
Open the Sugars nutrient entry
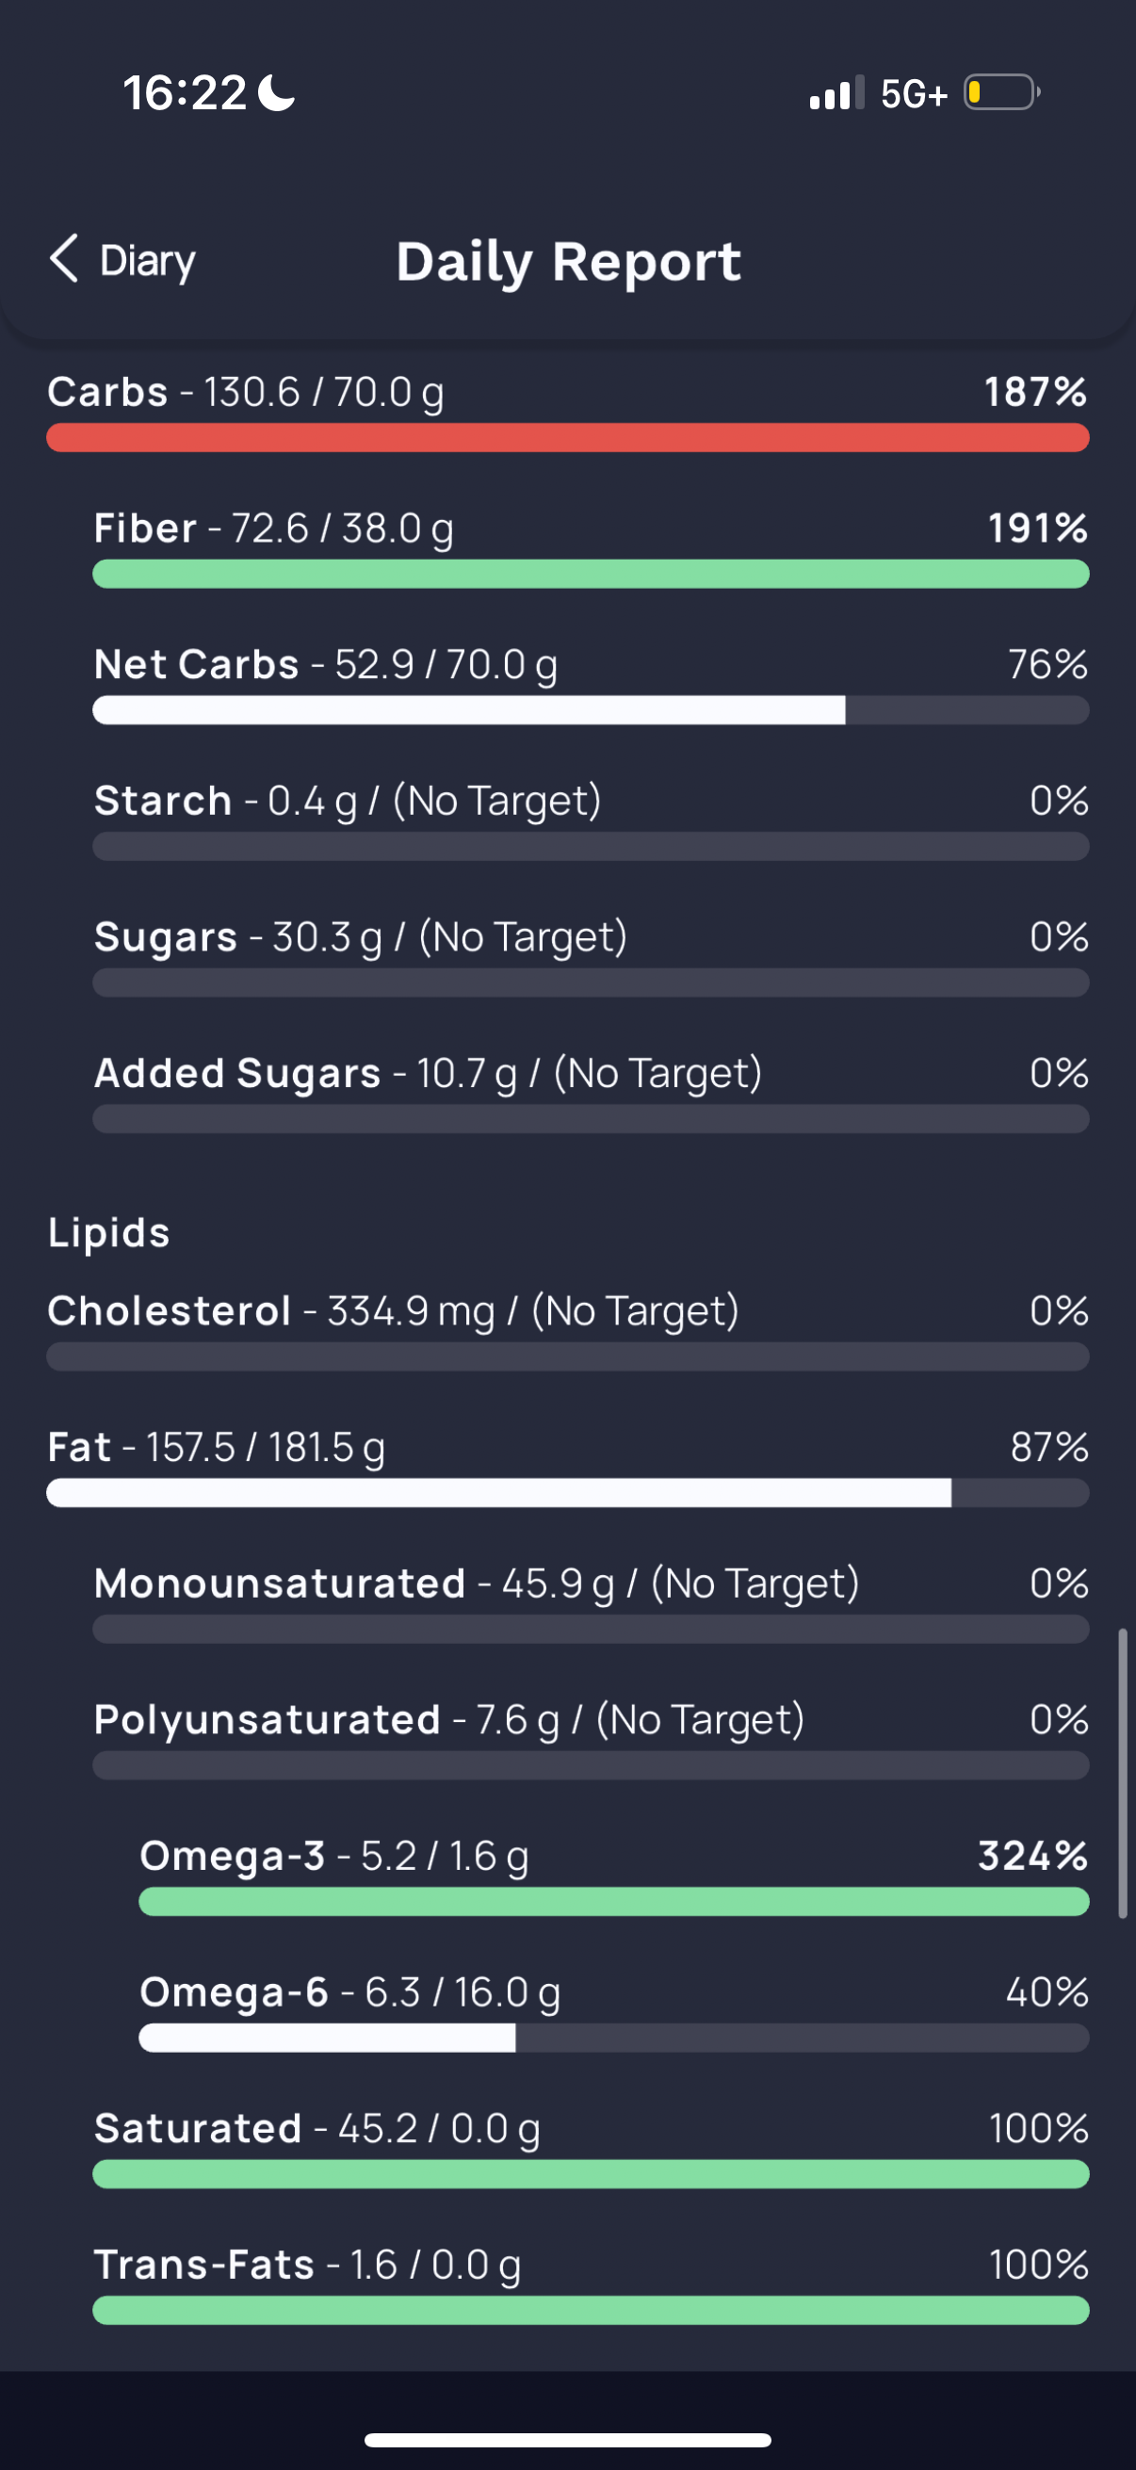click(x=591, y=957)
